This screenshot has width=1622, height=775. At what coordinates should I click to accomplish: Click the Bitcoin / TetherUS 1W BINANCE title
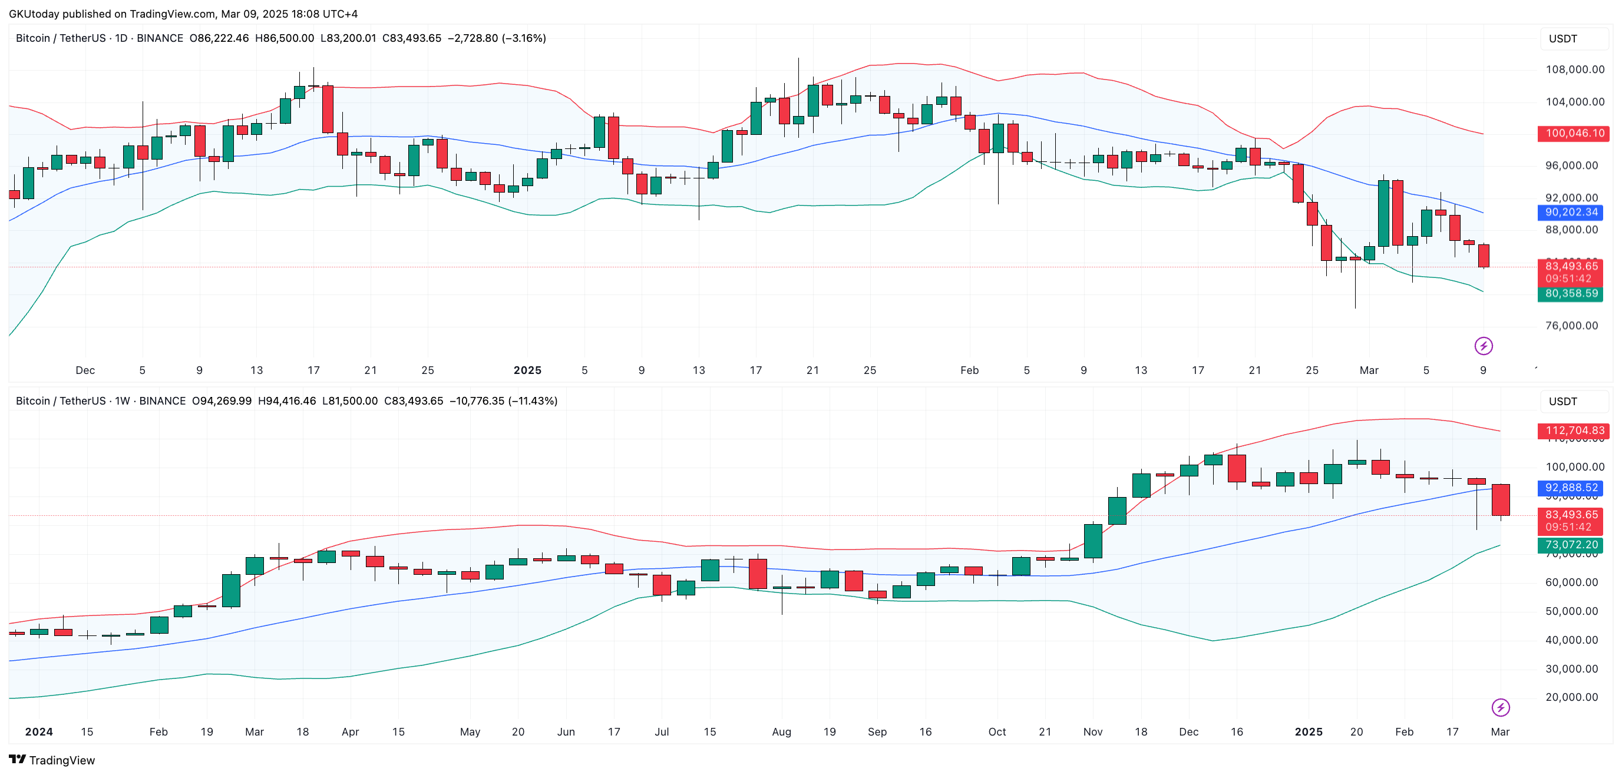[101, 401]
